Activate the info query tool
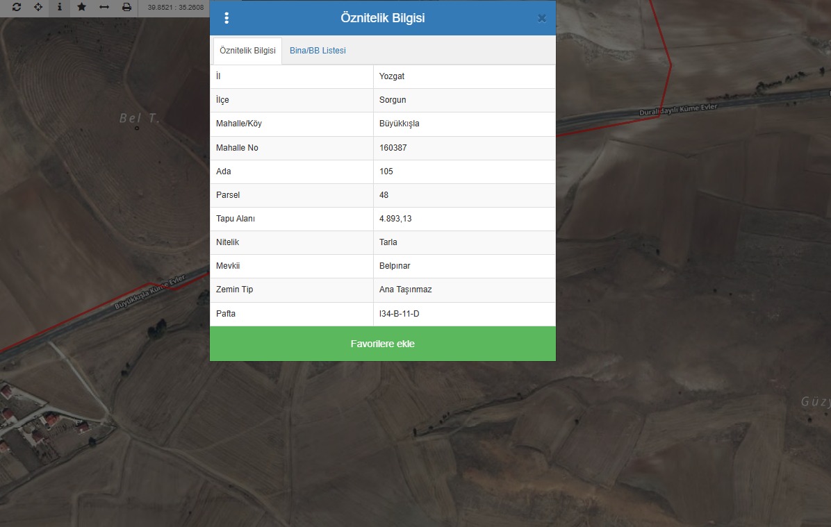This screenshot has height=527, width=831. coord(59,8)
